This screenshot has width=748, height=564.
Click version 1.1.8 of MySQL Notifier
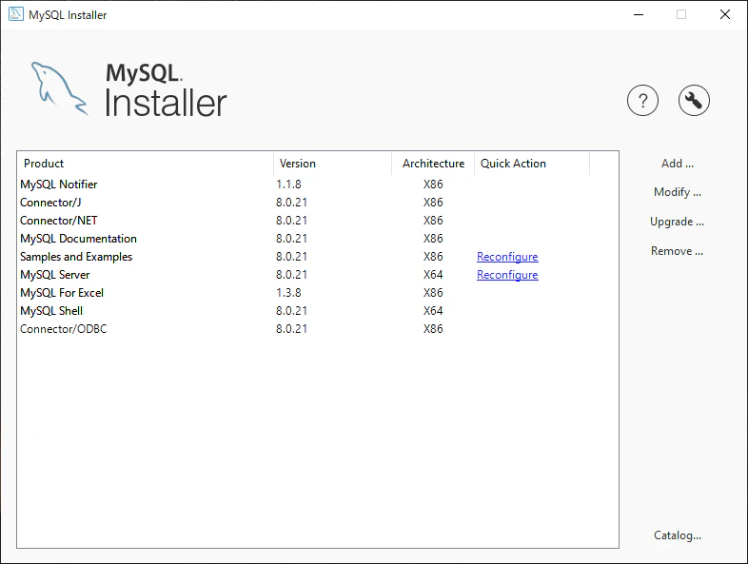point(288,184)
